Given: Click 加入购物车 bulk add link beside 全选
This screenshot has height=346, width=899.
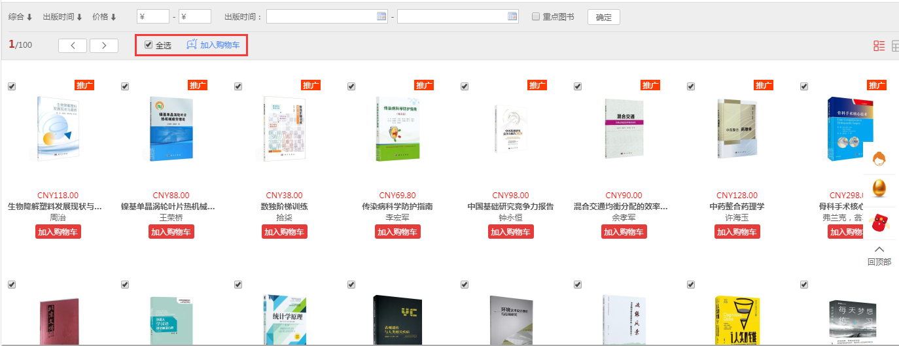Looking at the screenshot, I should click(x=213, y=45).
